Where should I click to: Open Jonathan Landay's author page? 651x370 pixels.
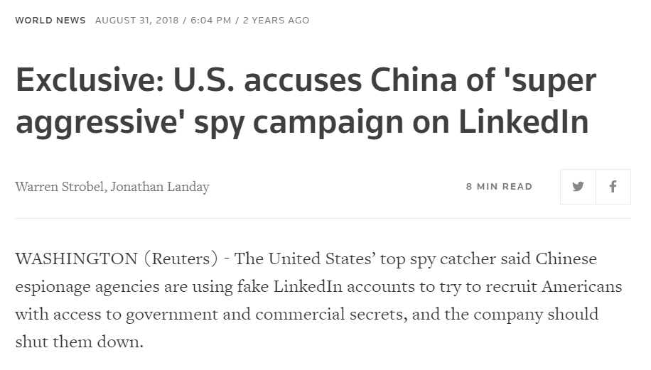click(160, 187)
